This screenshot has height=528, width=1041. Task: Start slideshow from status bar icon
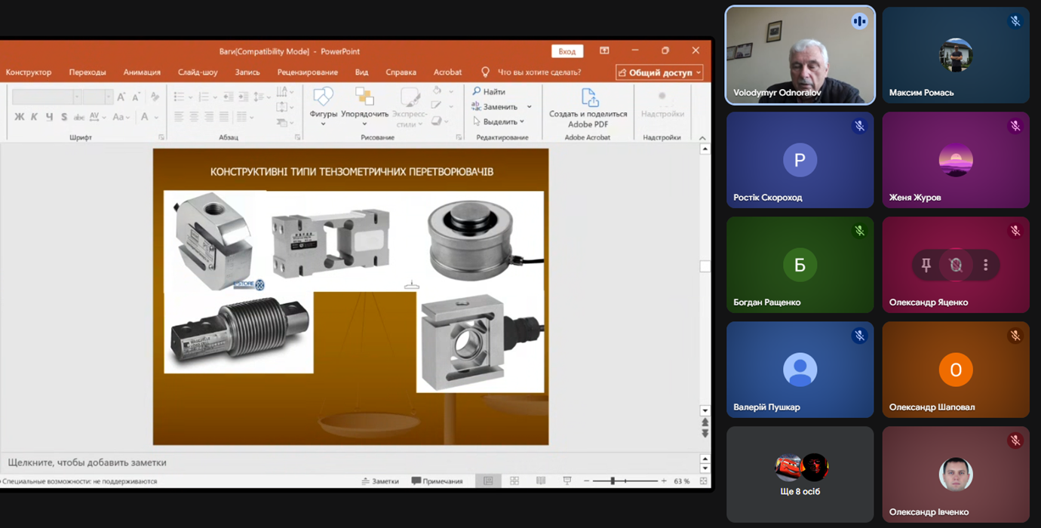(x=567, y=481)
